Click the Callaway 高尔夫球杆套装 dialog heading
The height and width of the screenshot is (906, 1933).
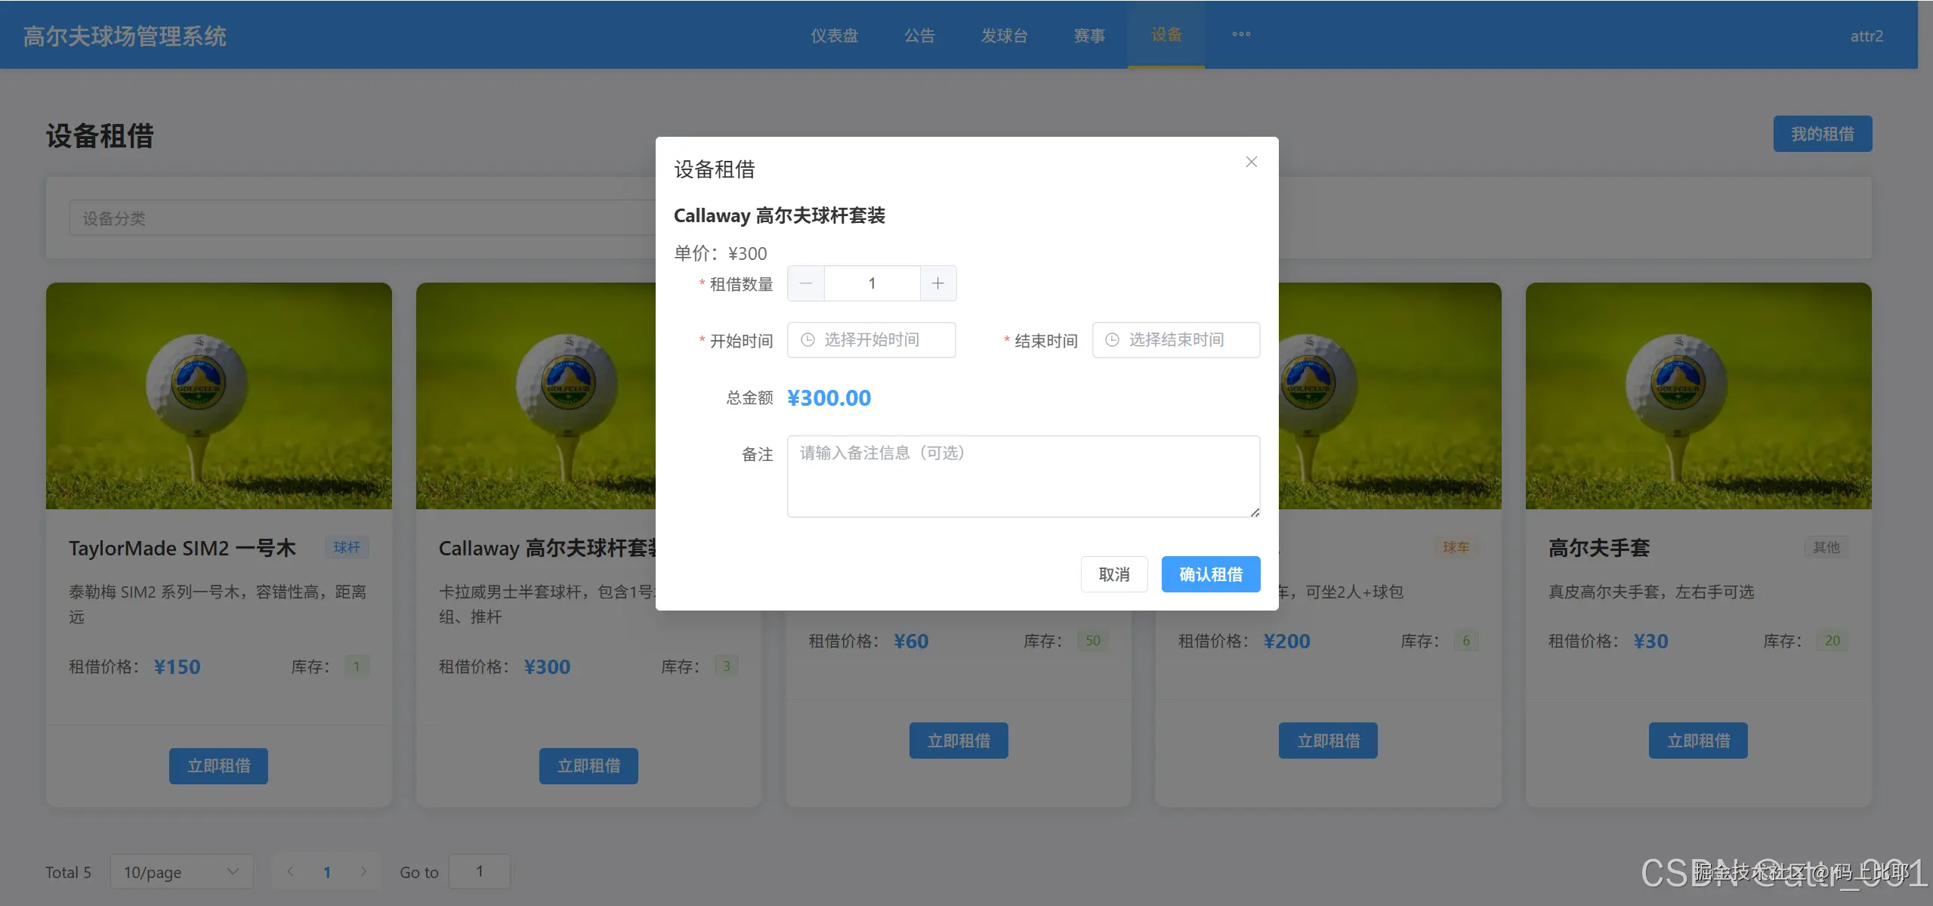779,215
